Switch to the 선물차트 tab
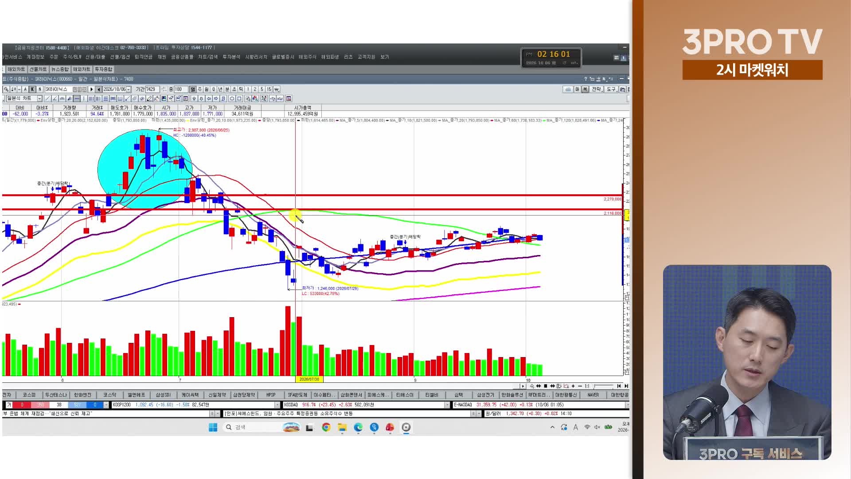The width and height of the screenshot is (851, 479). click(x=38, y=69)
